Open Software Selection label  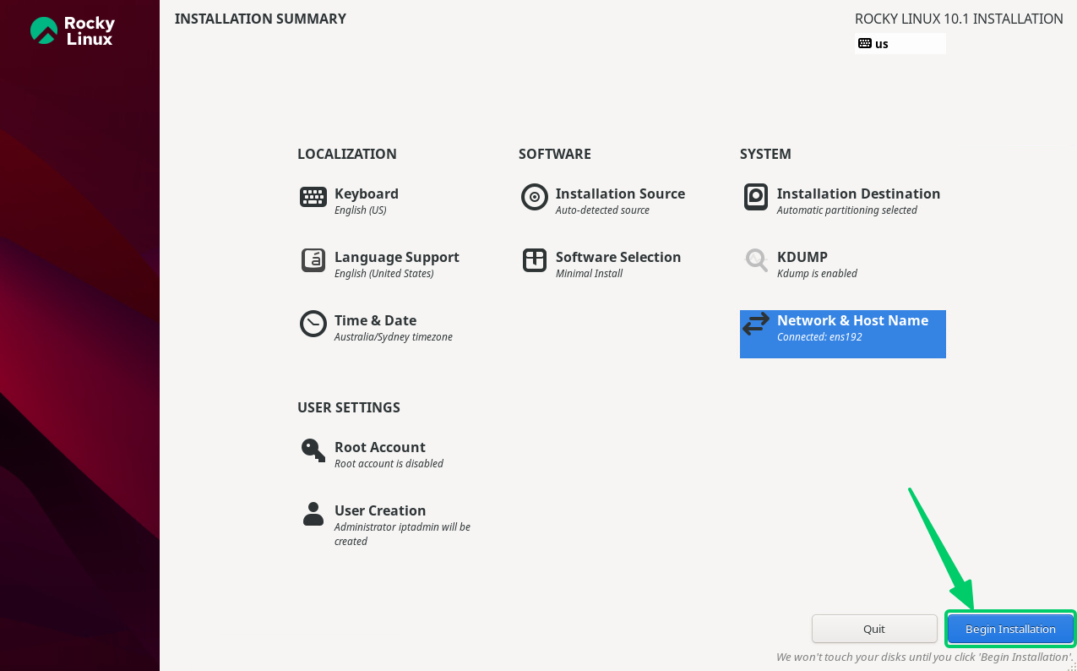618,257
